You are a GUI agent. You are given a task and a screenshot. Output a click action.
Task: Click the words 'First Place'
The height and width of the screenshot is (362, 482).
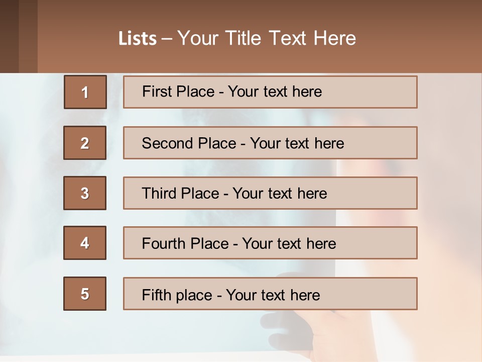(178, 92)
